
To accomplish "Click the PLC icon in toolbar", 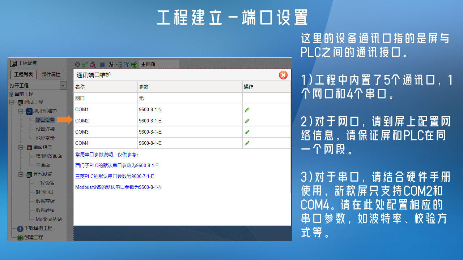I will click(111, 64).
